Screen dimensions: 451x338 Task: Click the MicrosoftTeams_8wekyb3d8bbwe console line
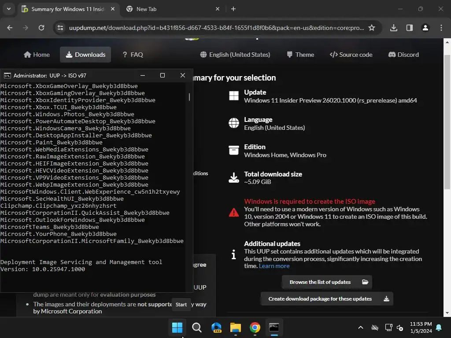tap(49, 227)
